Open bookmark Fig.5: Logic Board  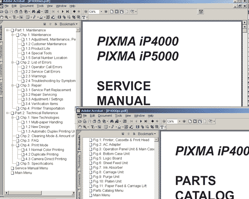coord(107,158)
